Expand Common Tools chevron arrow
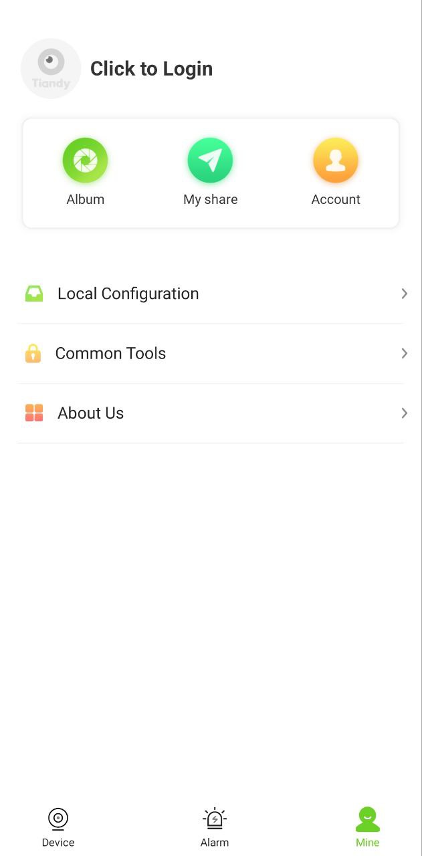This screenshot has width=422, height=856. [404, 353]
